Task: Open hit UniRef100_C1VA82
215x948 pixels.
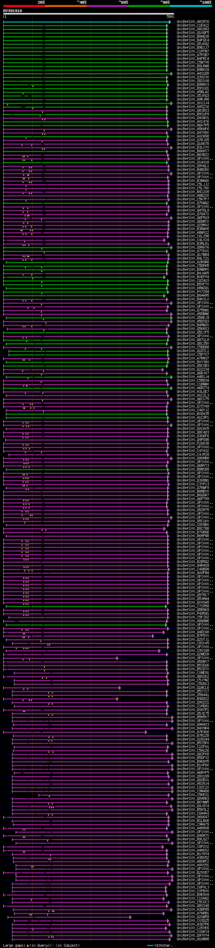Action: click(x=193, y=898)
